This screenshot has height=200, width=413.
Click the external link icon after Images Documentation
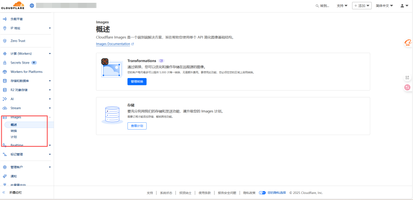point(132,44)
